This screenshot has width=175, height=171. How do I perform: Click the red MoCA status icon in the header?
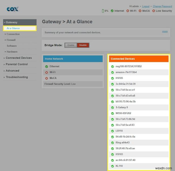140,11
